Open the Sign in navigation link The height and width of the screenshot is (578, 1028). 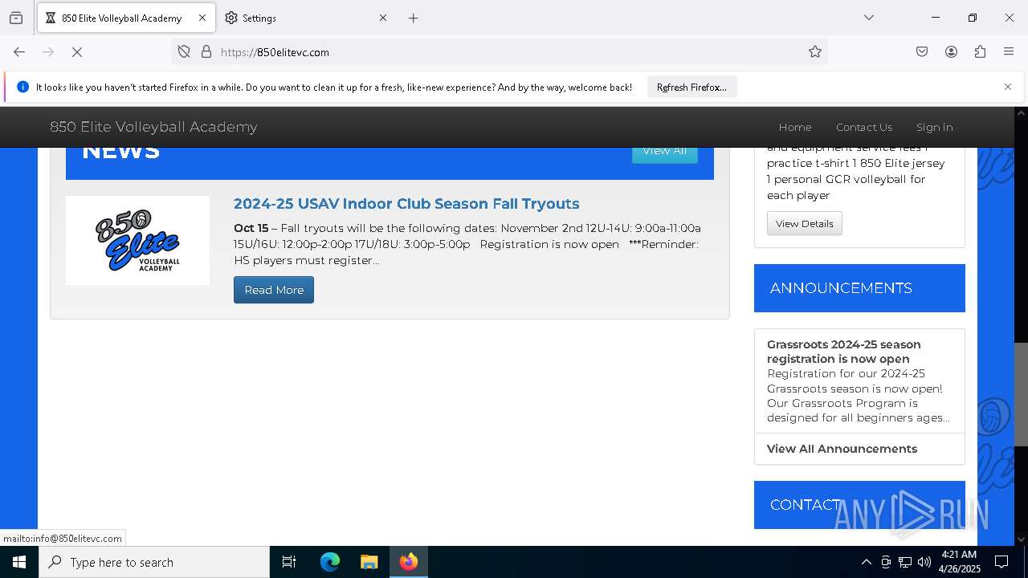(x=934, y=127)
